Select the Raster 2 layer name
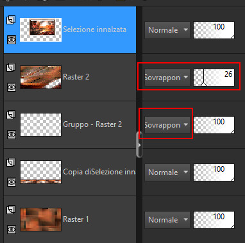 click(76, 77)
